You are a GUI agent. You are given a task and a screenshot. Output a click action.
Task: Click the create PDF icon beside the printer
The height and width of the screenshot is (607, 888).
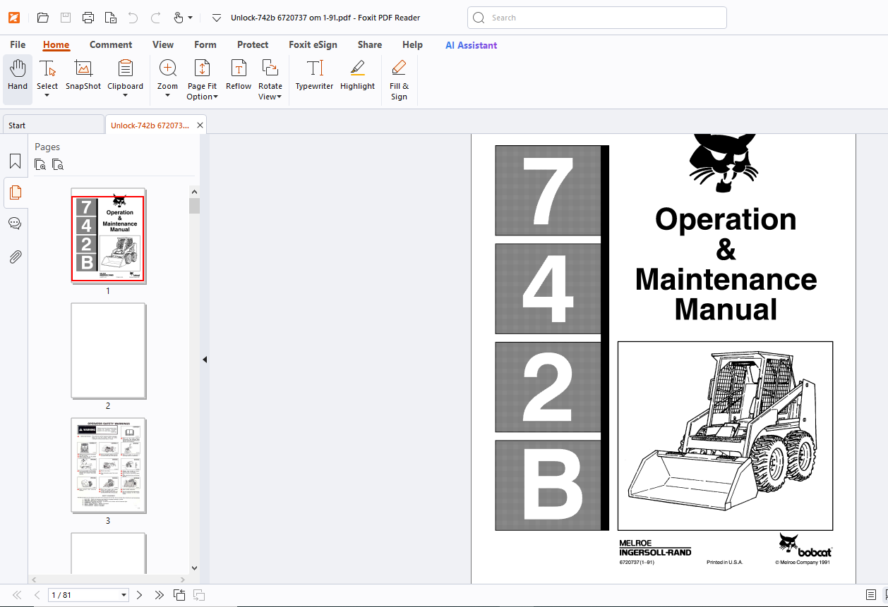click(111, 18)
